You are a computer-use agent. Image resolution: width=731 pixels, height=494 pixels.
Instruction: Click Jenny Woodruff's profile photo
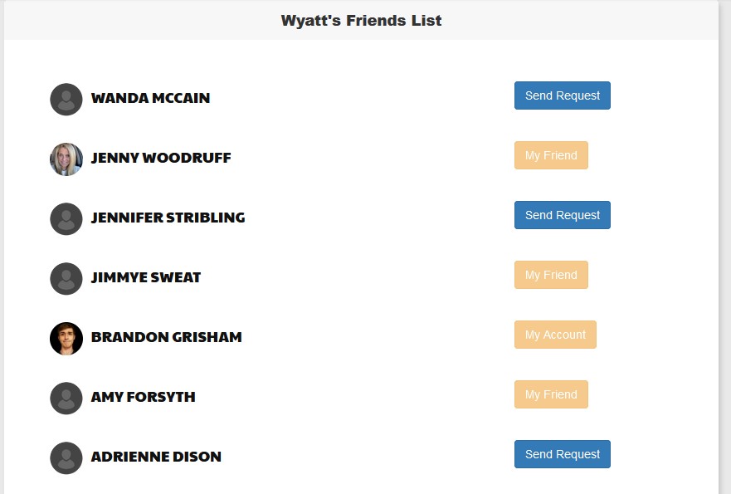coord(66,159)
